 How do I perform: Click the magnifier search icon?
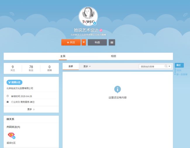pos(166,66)
